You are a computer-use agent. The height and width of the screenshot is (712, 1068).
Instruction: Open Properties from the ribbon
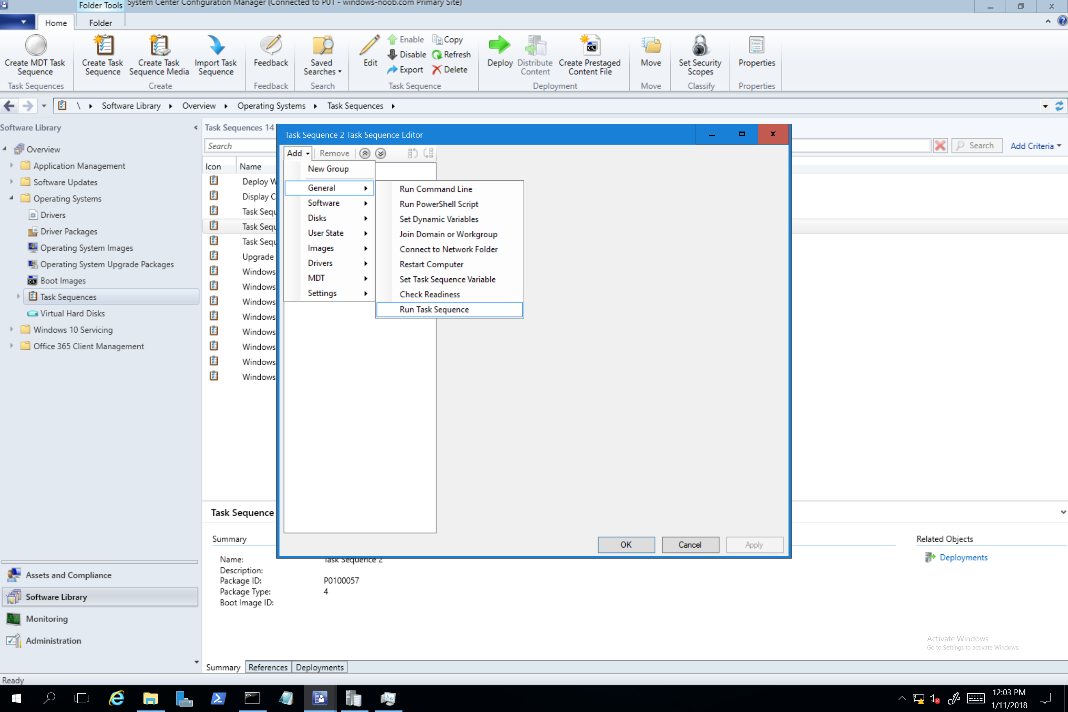tap(756, 51)
